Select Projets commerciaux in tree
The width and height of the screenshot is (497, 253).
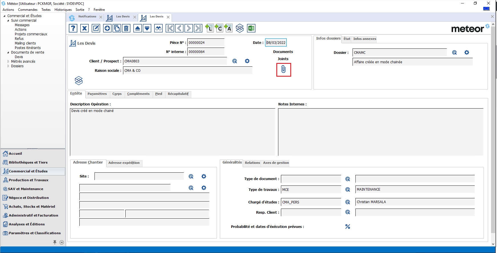(x=31, y=34)
